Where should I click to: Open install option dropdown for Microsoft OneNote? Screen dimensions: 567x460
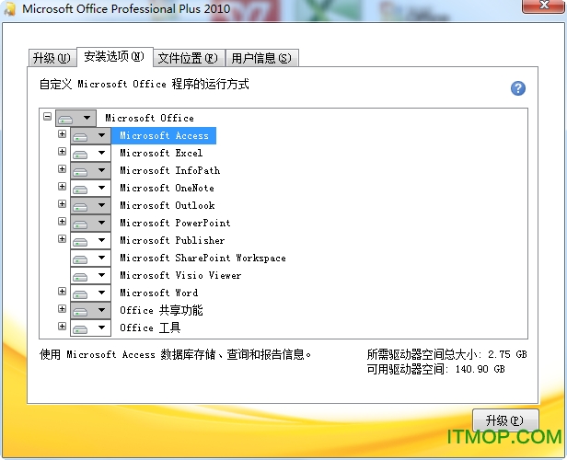click(90, 189)
